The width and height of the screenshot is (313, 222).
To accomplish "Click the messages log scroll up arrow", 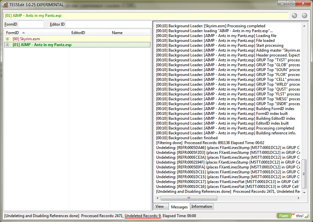I will click(x=304, y=26).
